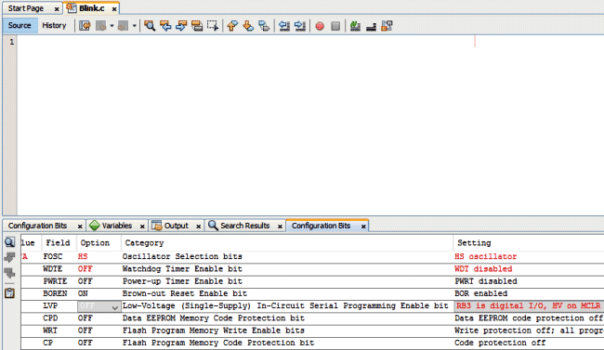Click the Uncomment lines toolbar icon

click(x=371, y=26)
